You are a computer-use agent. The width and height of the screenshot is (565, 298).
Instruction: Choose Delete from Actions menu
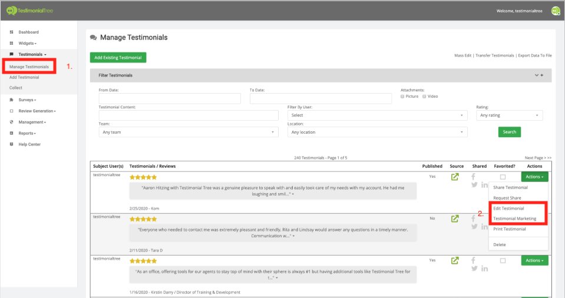[x=500, y=244]
